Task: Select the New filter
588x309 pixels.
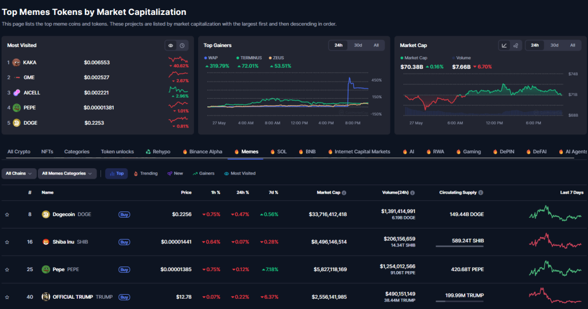Action: pos(175,173)
